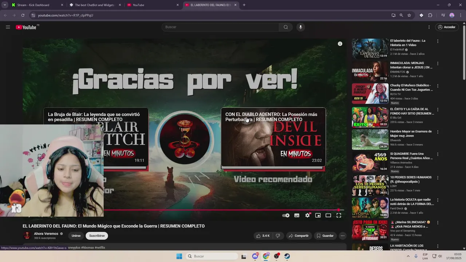Image resolution: width=466 pixels, height=262 pixels.
Task: Open El laberinto del Fauno recommended thumbnail
Action: pos(370,49)
